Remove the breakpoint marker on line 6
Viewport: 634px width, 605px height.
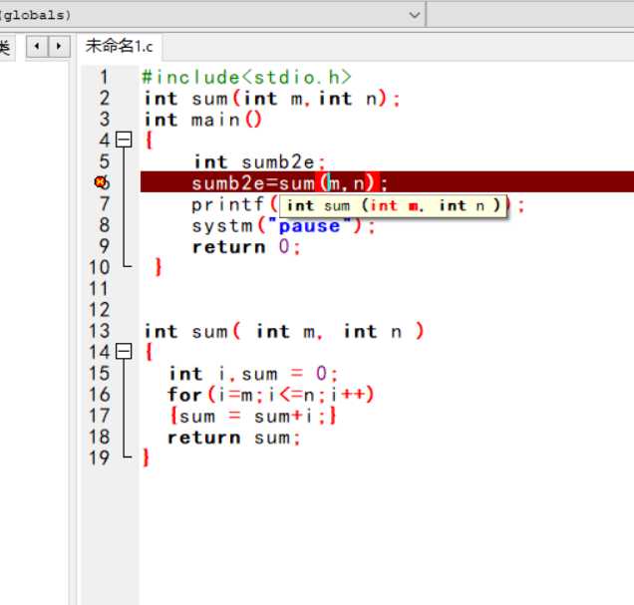click(101, 182)
